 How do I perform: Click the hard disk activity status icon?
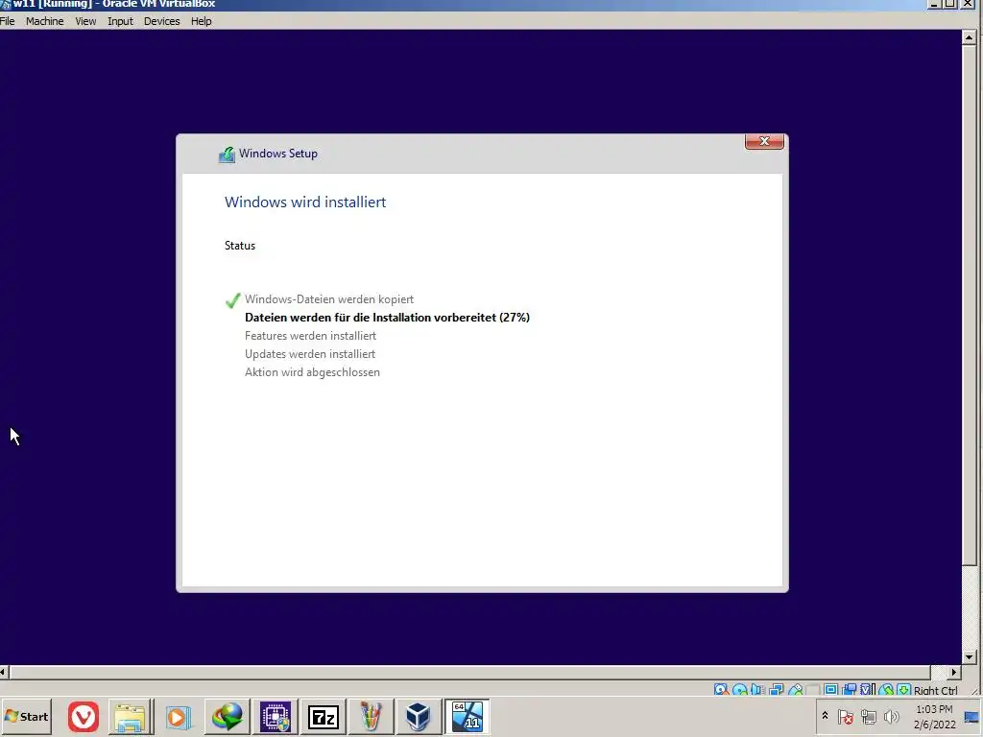(x=721, y=689)
